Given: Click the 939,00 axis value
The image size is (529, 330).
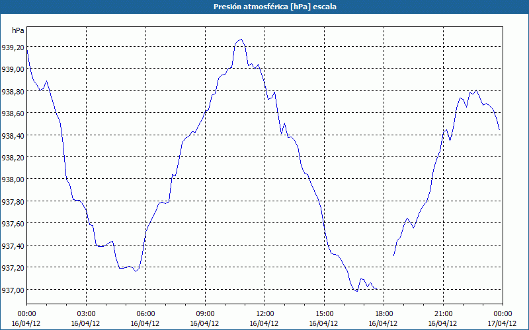Looking at the screenshot, I should (13, 69).
